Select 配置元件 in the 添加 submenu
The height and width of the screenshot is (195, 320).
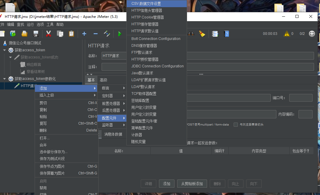pyautogui.click(x=112, y=118)
